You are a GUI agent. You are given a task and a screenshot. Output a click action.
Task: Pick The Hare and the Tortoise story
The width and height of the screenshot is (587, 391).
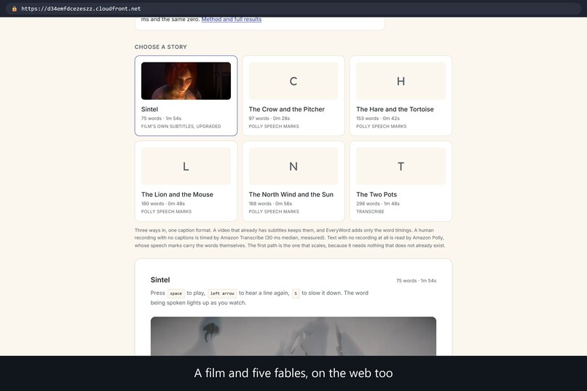tap(401, 96)
